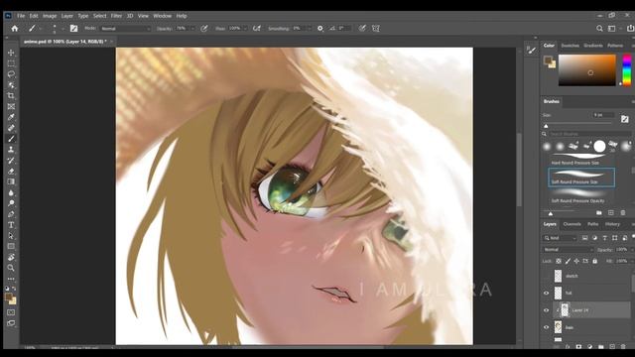Select the Rectangular Marquee tool
635x357 pixels.
[x=11, y=63]
